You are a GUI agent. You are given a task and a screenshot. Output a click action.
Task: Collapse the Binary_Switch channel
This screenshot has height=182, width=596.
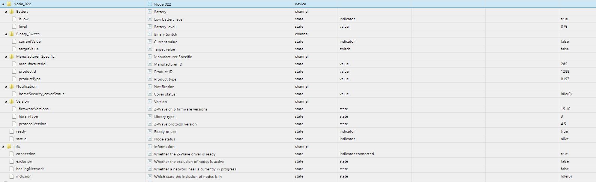pos(6,34)
